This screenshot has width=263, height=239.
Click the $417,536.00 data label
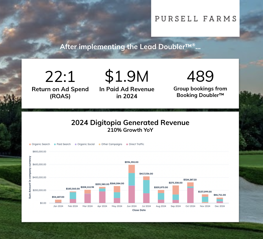point(146,174)
